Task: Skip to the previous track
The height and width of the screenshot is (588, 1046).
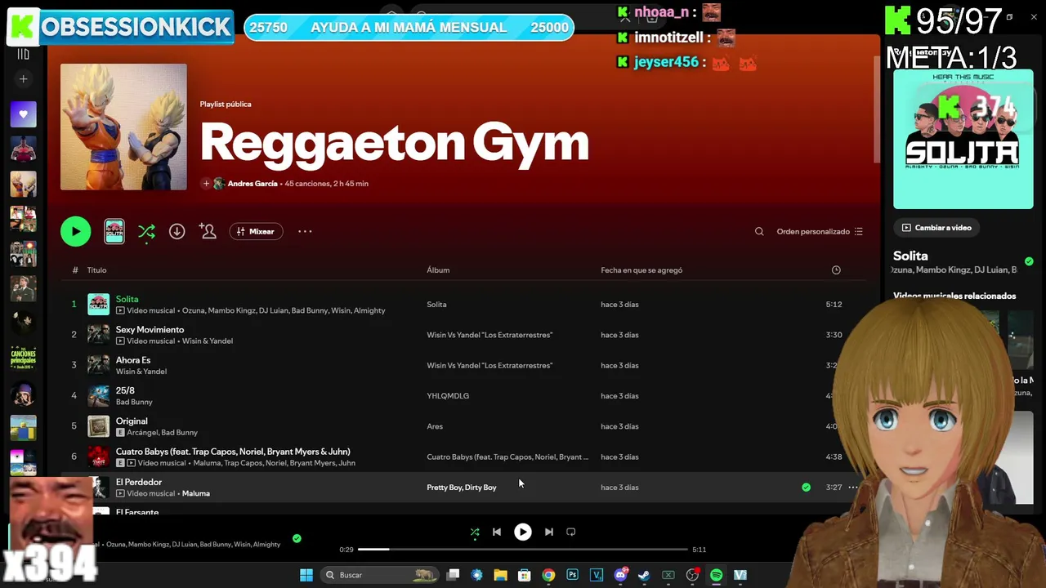Action: tap(497, 532)
